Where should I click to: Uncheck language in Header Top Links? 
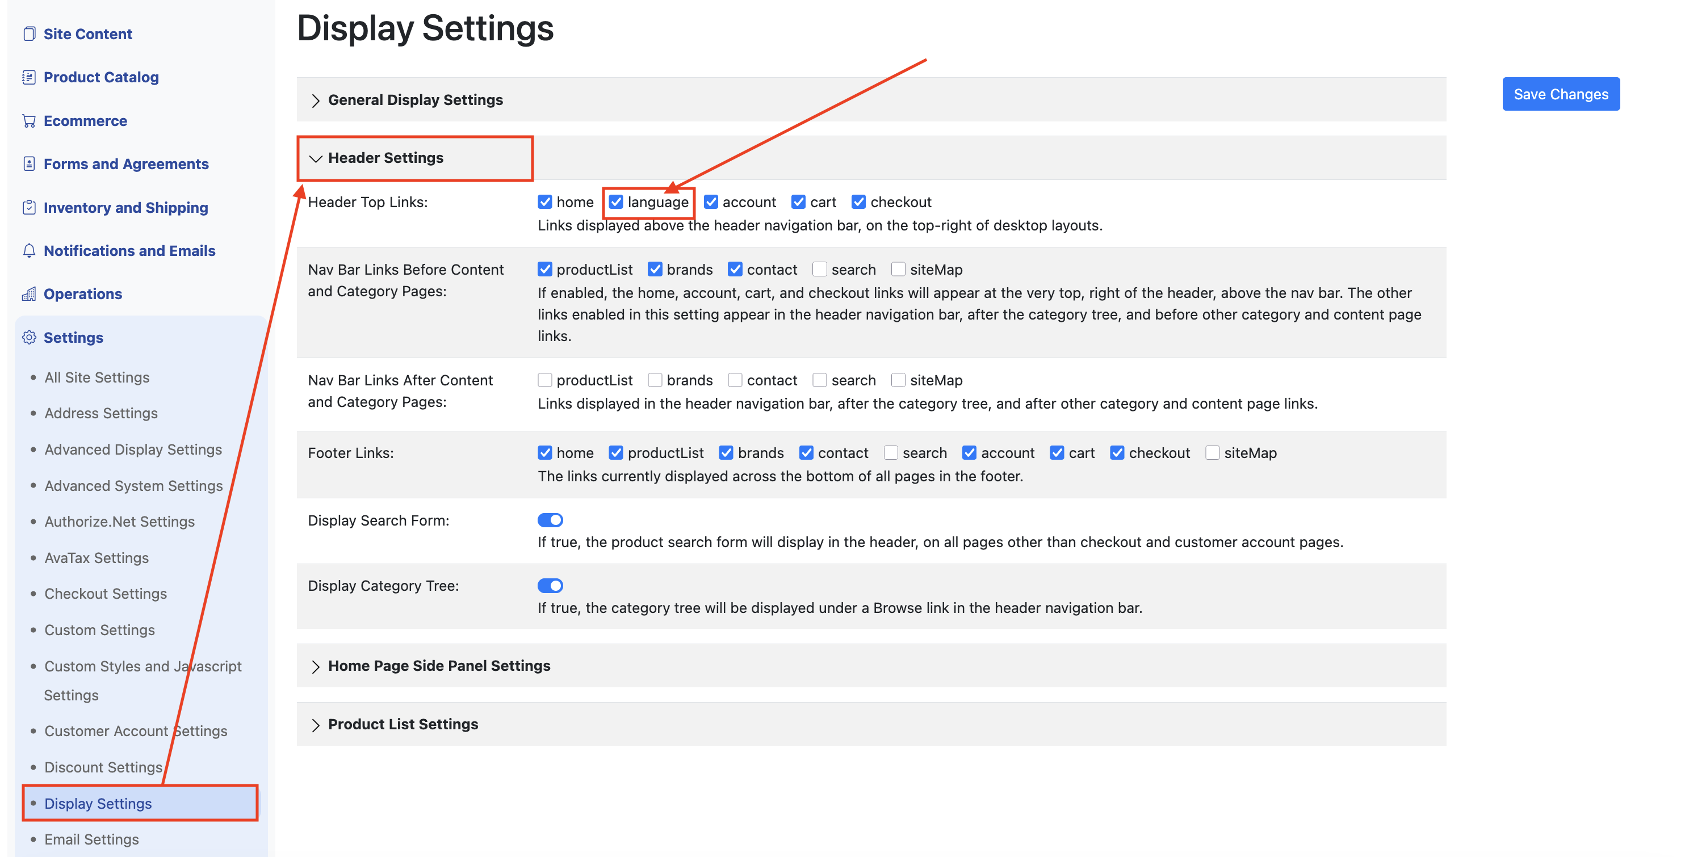[x=615, y=202]
